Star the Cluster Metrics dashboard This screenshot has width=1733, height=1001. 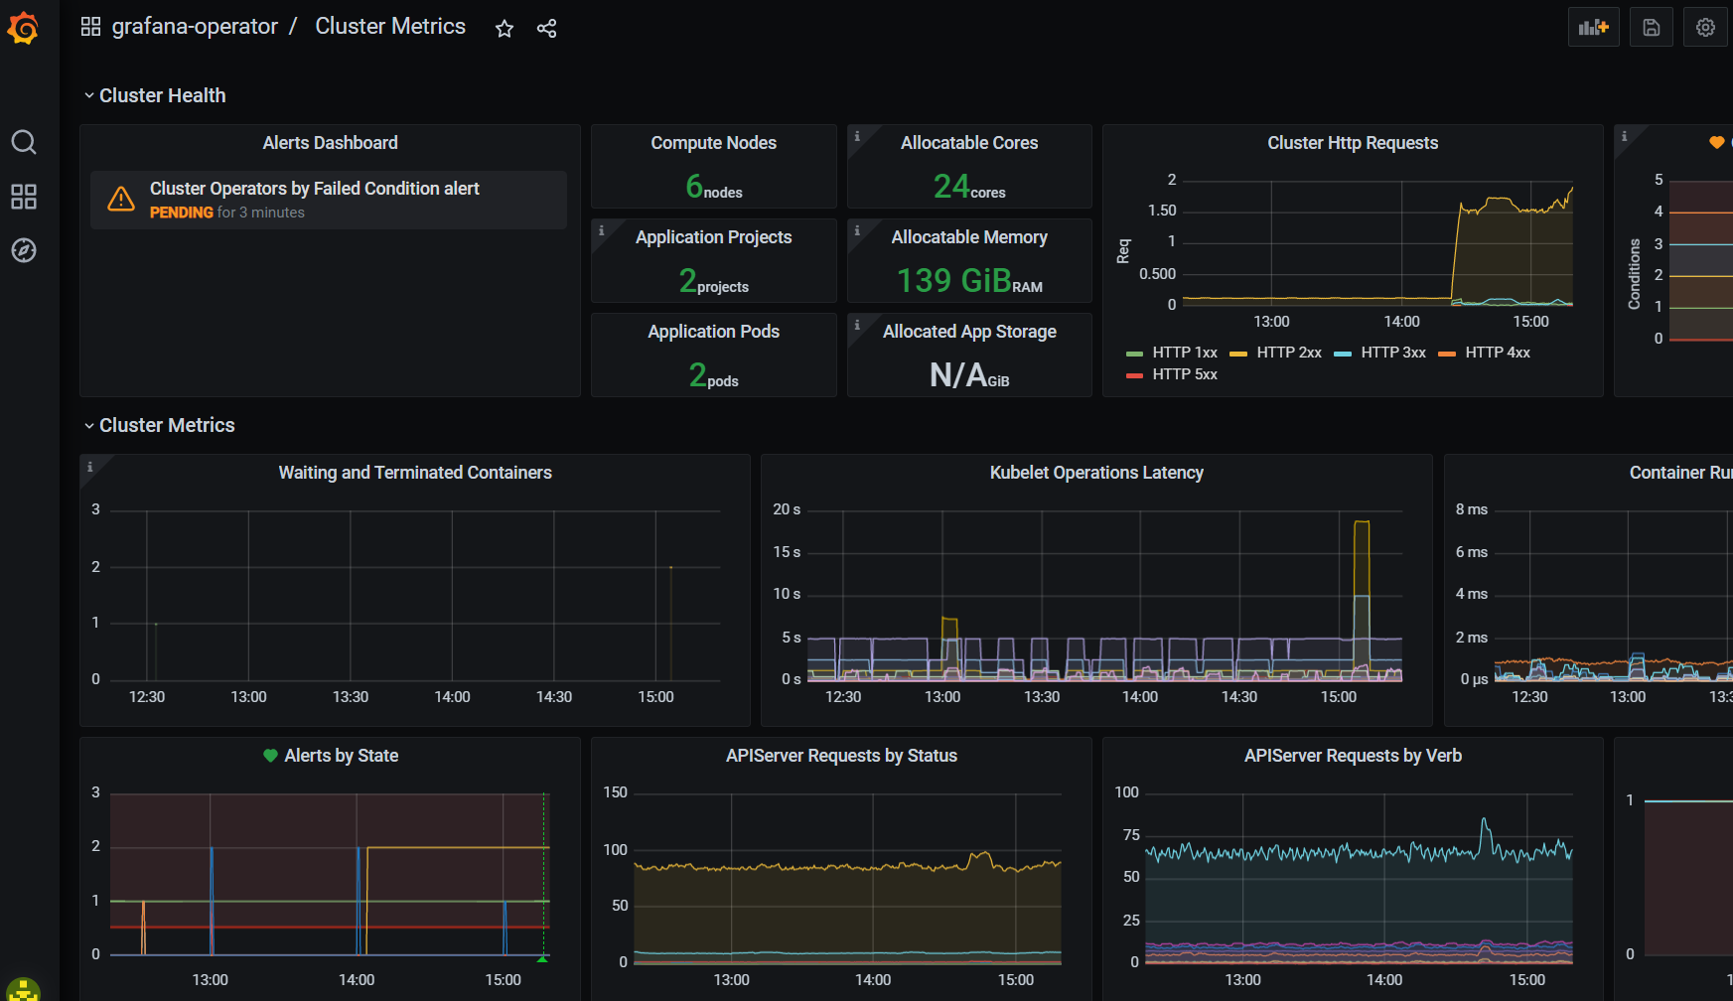point(504,29)
